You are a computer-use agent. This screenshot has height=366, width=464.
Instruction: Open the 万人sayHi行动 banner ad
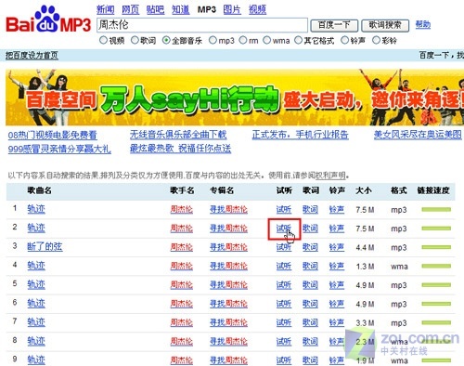(x=235, y=98)
